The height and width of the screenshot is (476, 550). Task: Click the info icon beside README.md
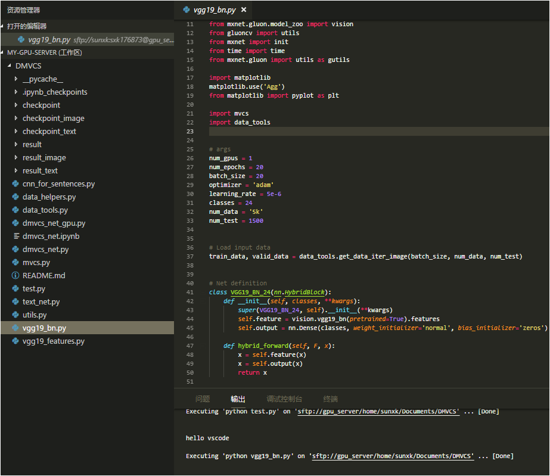(16, 275)
